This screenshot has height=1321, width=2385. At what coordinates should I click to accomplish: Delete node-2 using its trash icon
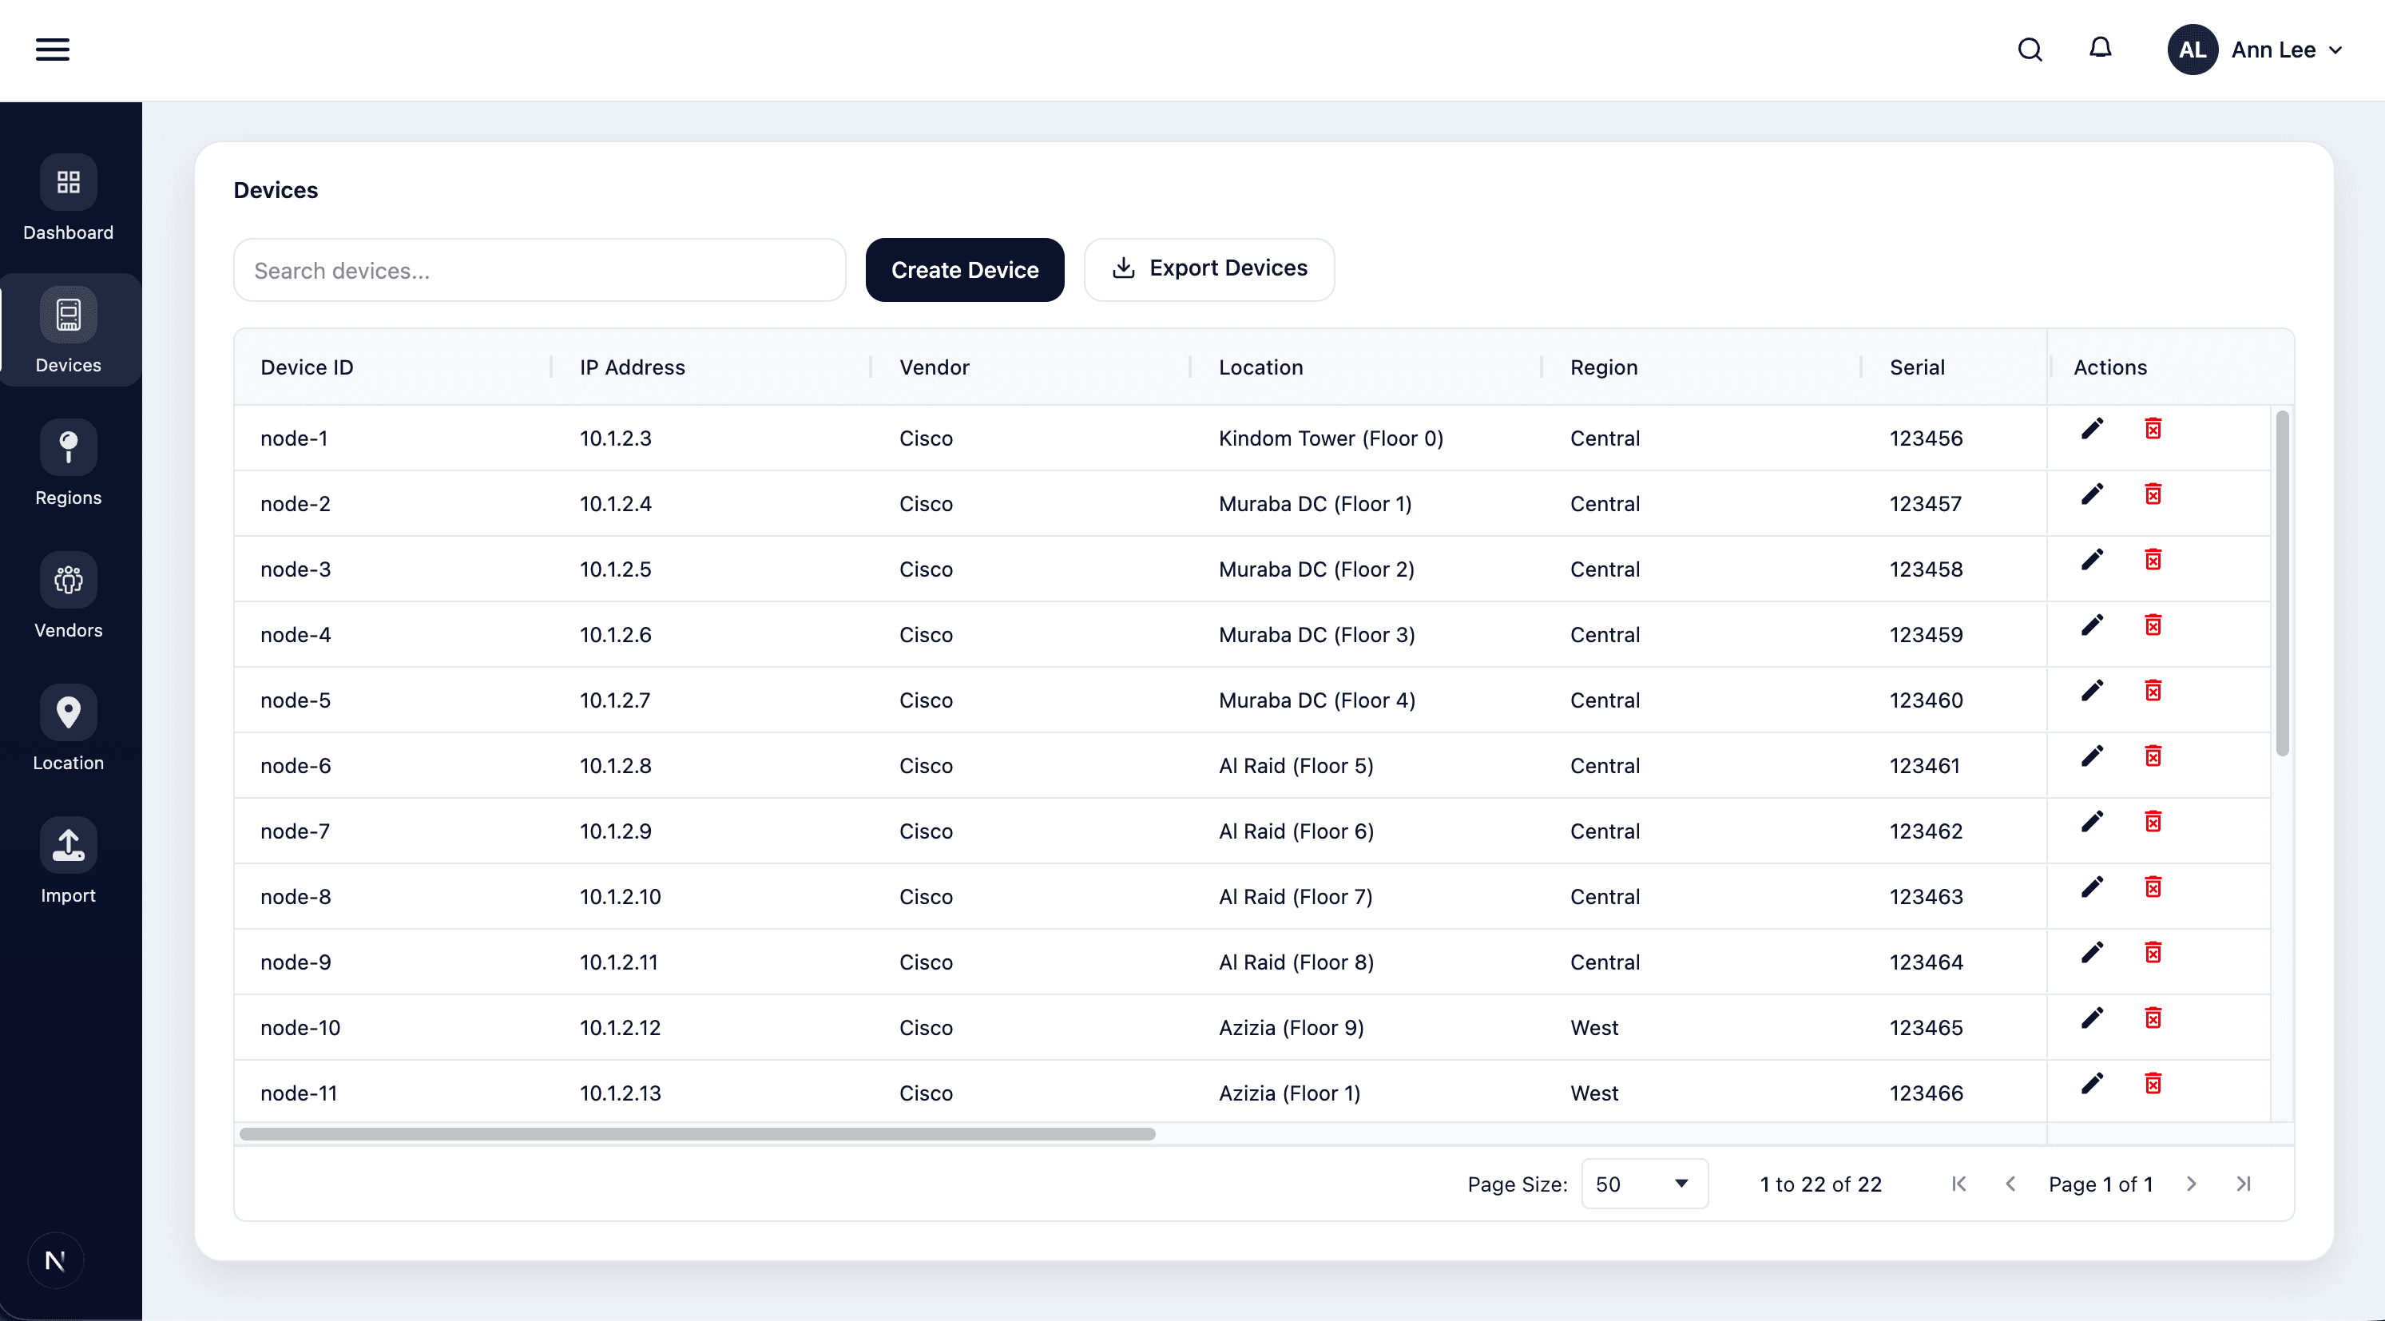tap(2153, 494)
